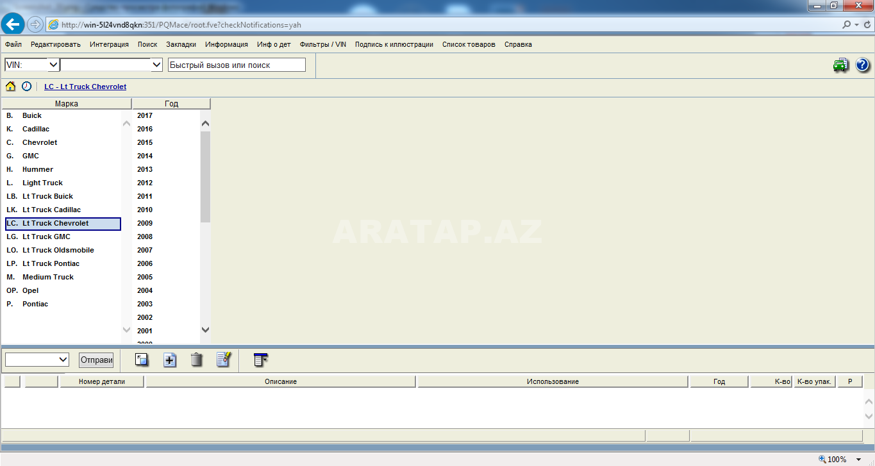Click the browser address bar URL
Screen dimensions: 875x466
coord(181,25)
